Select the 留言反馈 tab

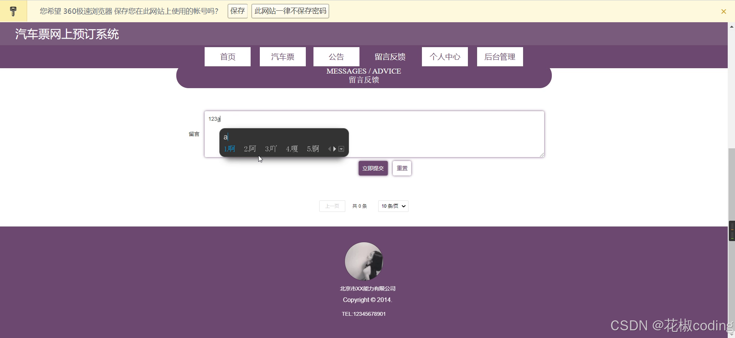coord(390,57)
